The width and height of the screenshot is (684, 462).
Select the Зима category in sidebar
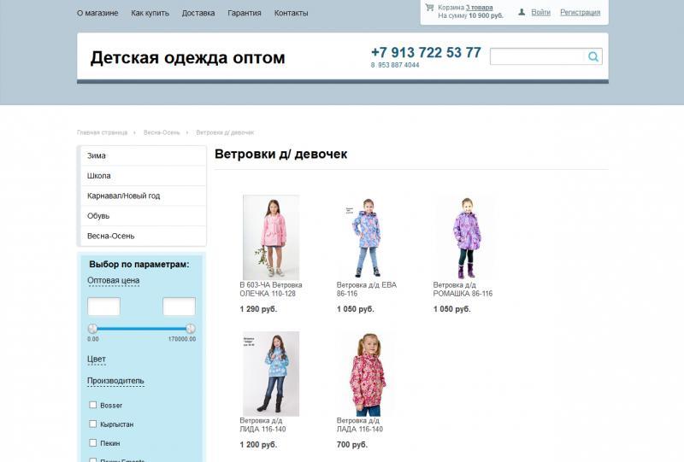pos(97,156)
